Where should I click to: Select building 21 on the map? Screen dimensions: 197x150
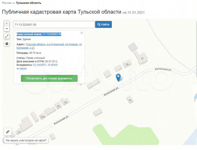pyautogui.click(x=19, y=132)
